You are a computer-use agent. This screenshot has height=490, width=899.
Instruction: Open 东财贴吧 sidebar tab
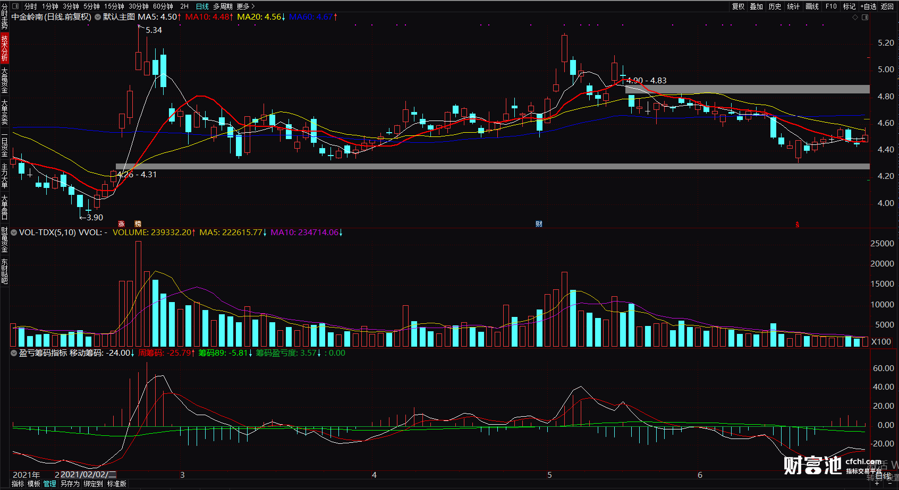pos(4,271)
